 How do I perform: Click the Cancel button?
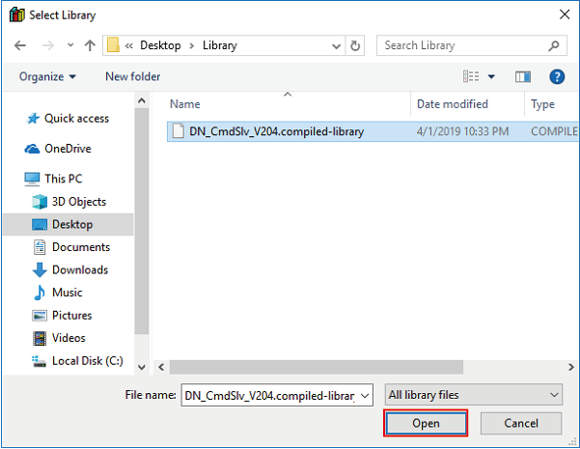[x=520, y=423]
